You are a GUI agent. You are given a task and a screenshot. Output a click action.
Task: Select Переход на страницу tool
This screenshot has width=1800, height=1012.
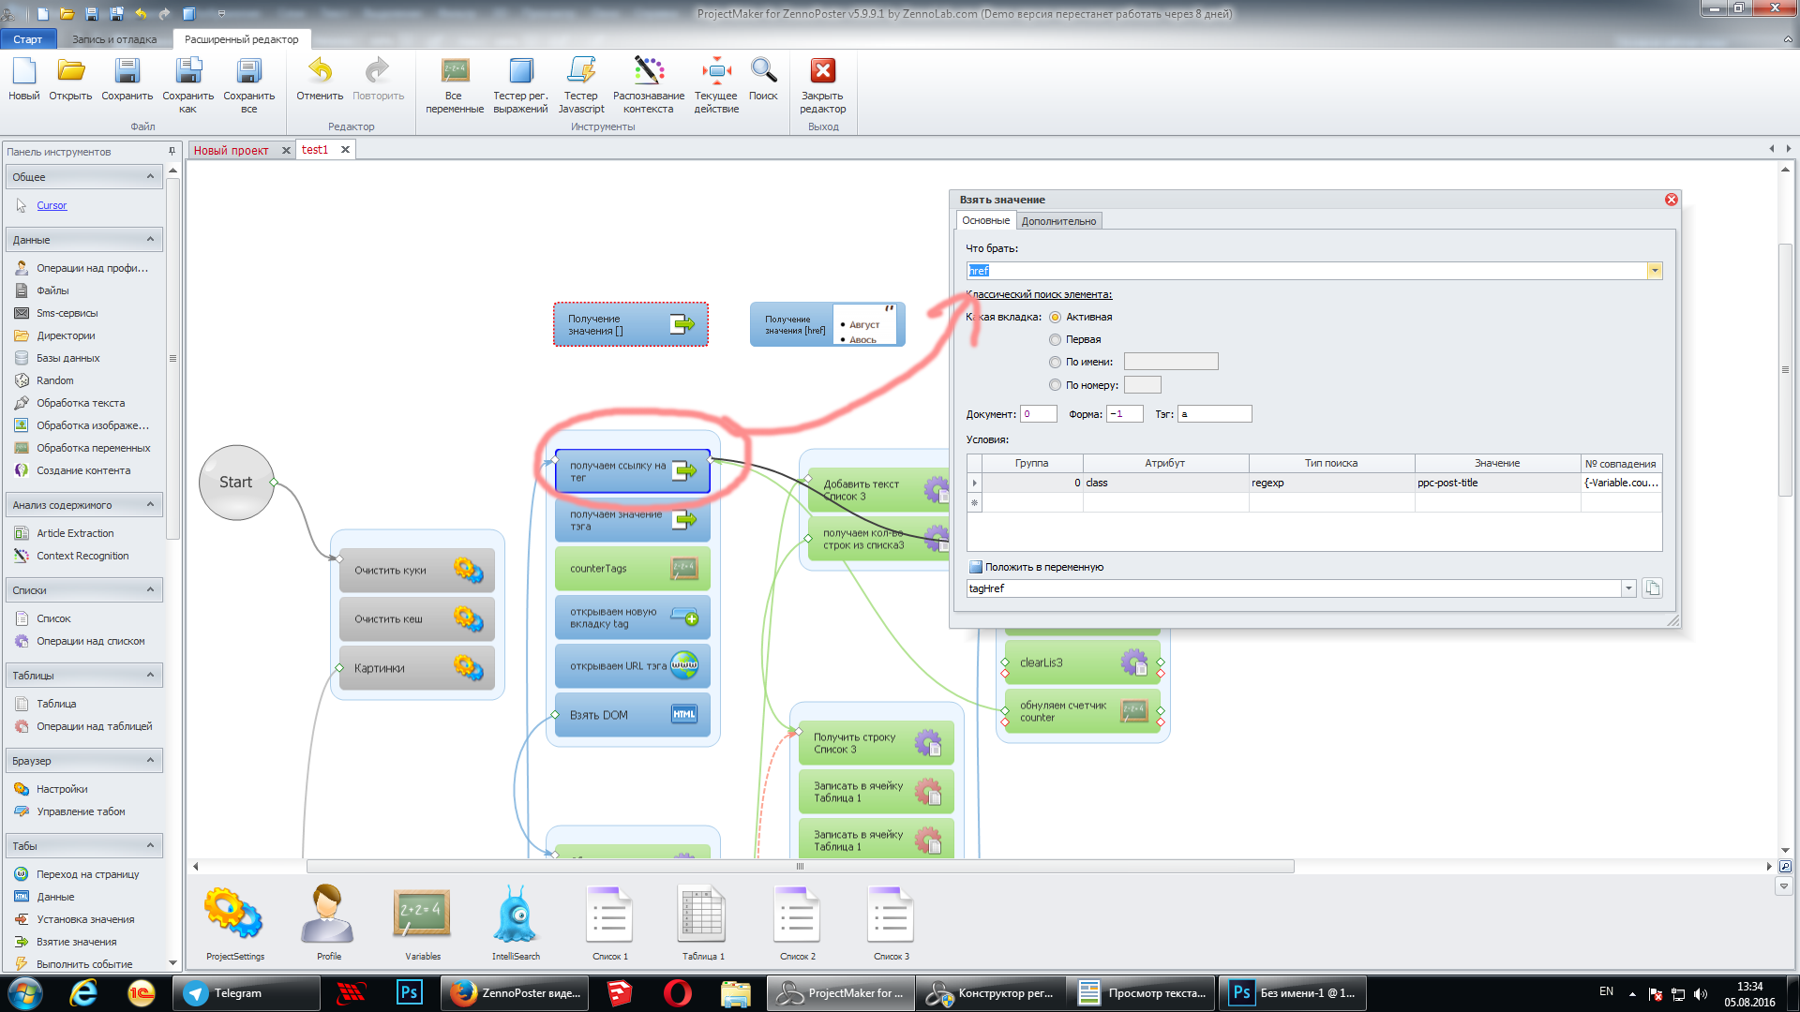coord(87,874)
